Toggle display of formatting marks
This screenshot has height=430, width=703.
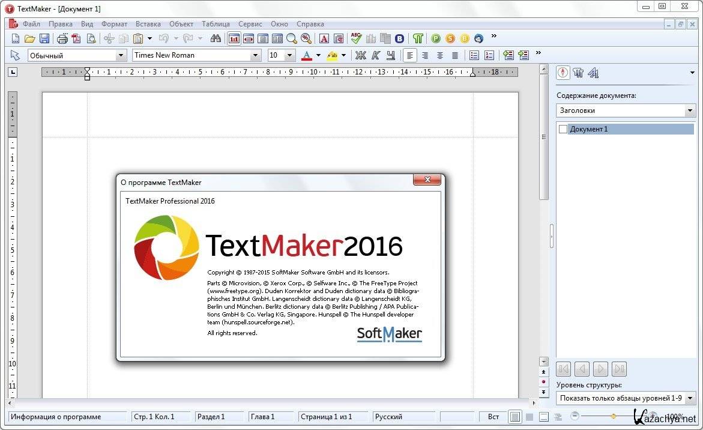coord(418,38)
